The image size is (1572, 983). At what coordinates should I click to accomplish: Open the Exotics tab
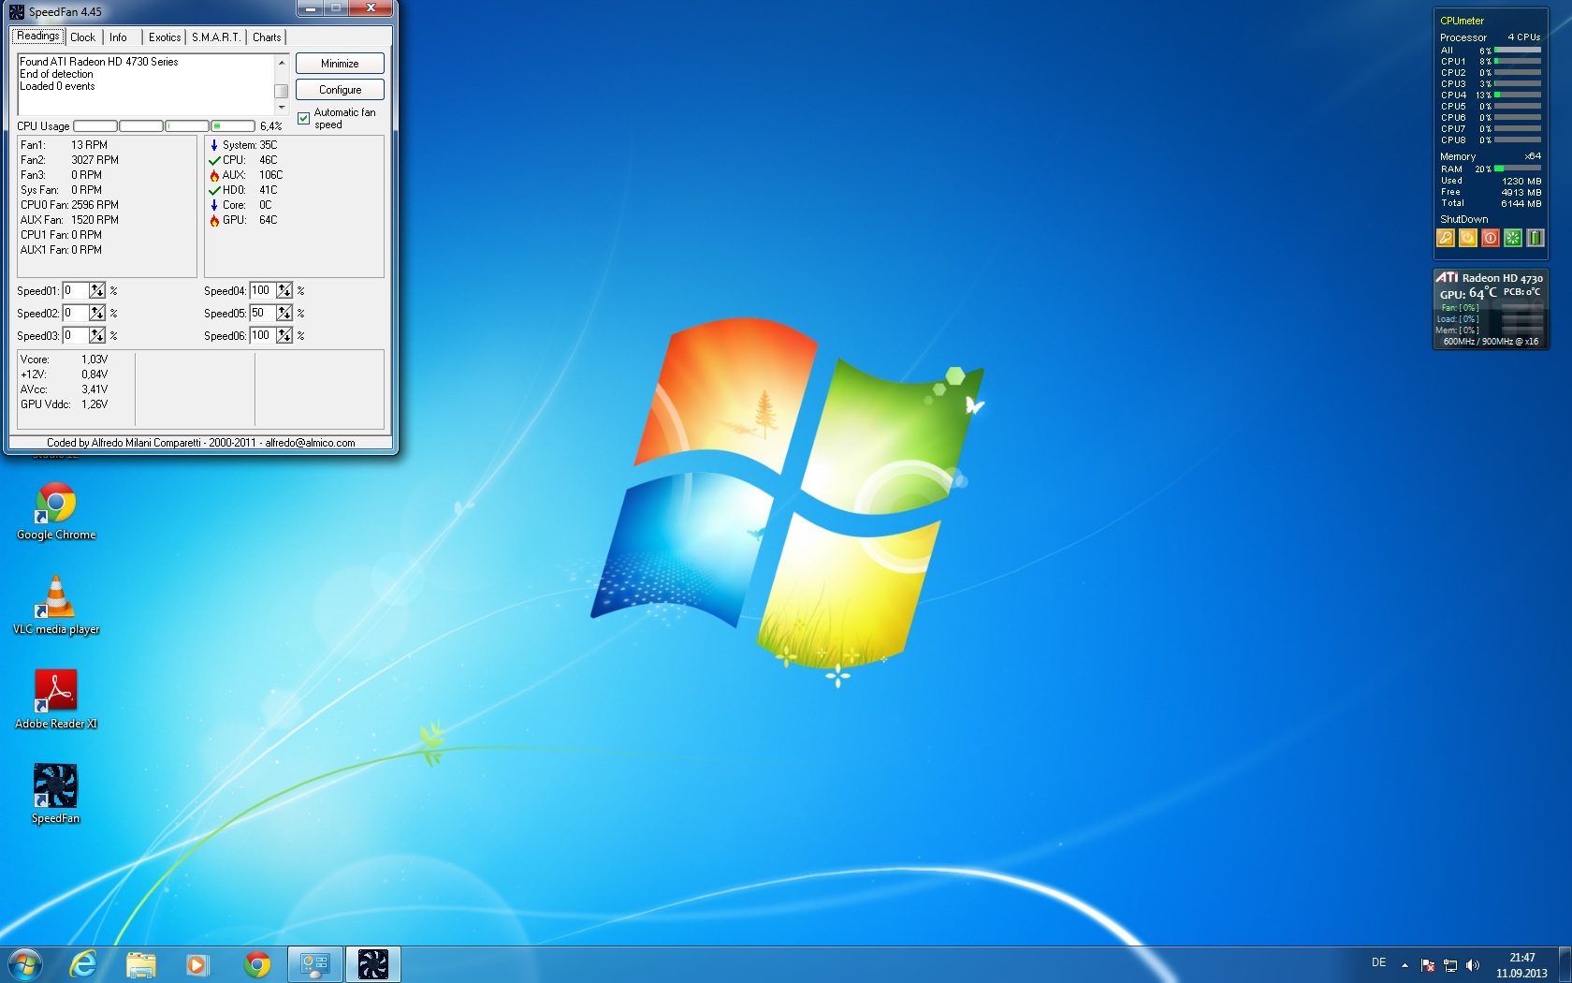point(165,37)
